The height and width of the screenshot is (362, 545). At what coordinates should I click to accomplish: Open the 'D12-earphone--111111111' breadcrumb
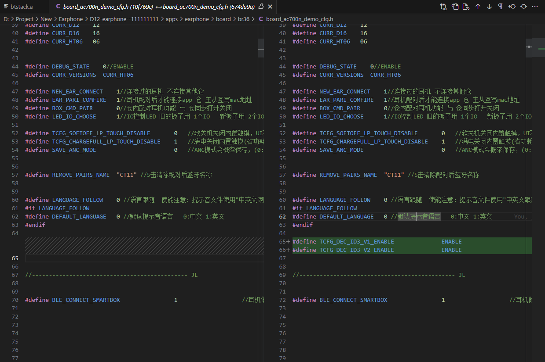point(124,19)
